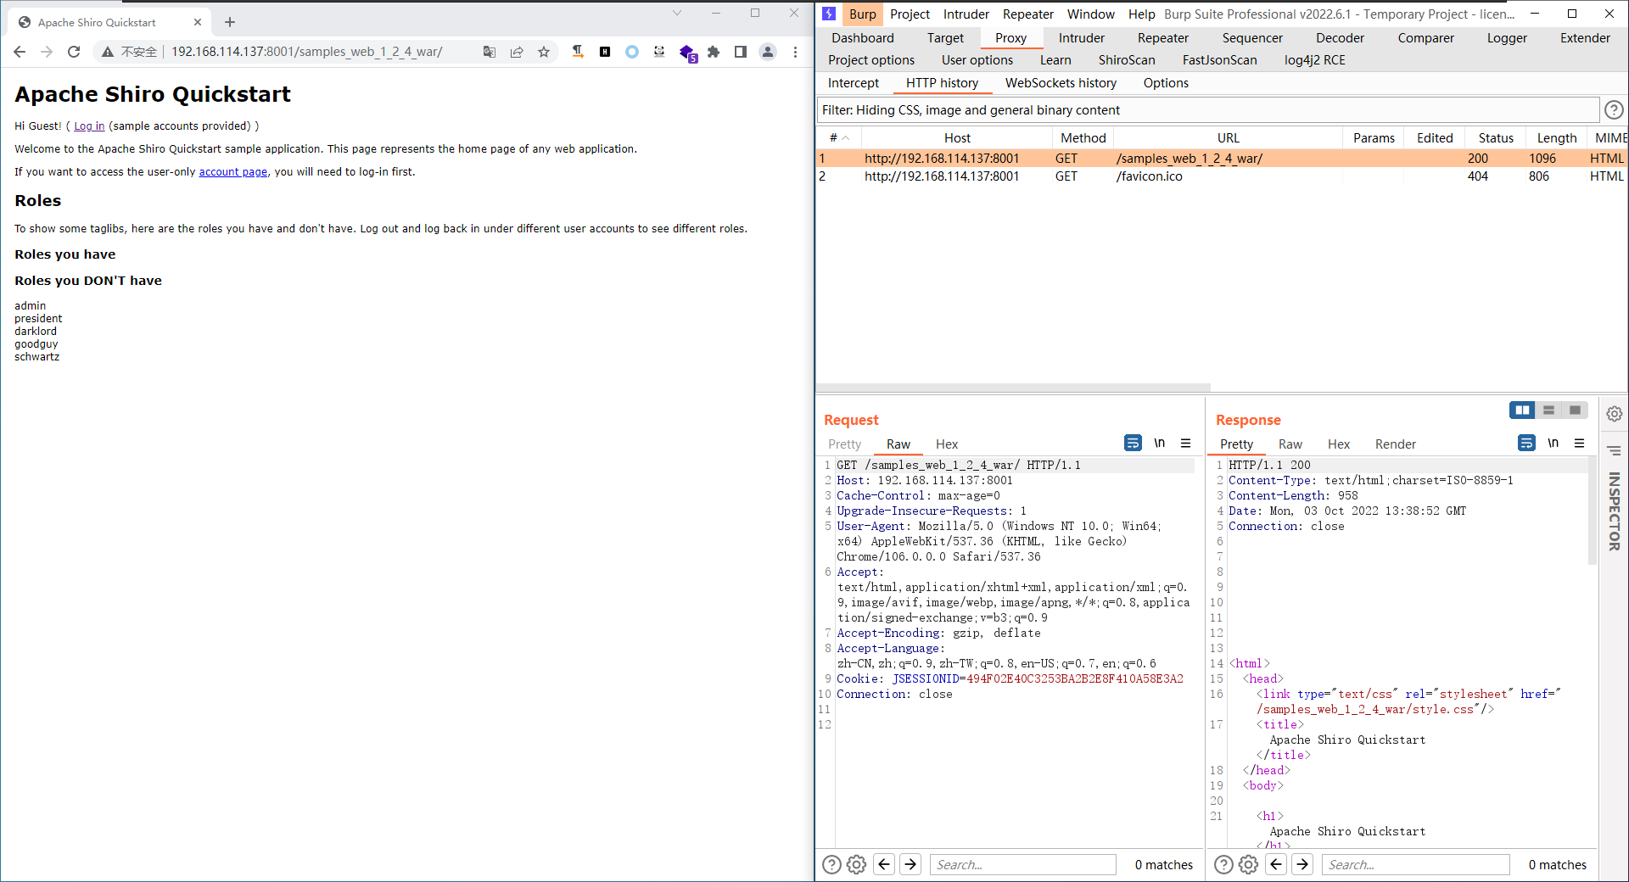
Task: Click history table horizontal scrollbar
Action: click(x=1014, y=388)
